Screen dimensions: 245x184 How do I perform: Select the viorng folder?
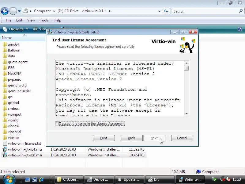coord(13,120)
